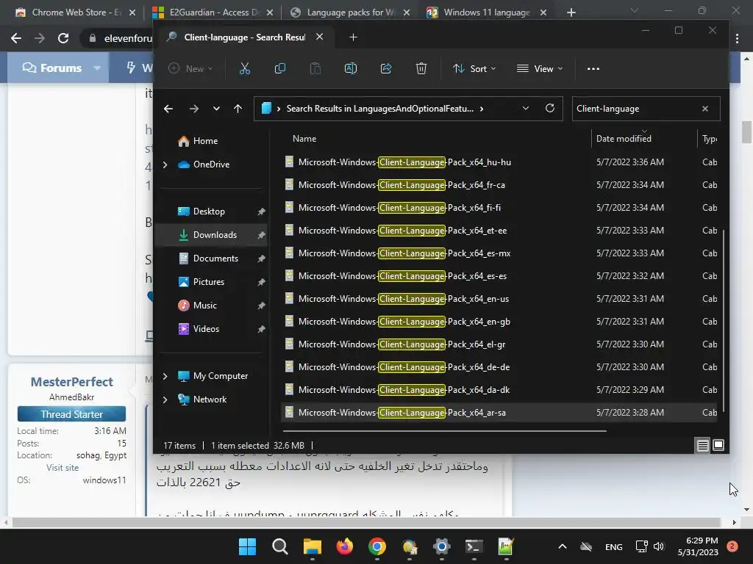
Task: Open new Chrome tab
Action: [571, 12]
